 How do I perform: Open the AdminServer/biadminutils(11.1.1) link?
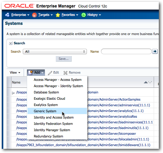point(118,128)
